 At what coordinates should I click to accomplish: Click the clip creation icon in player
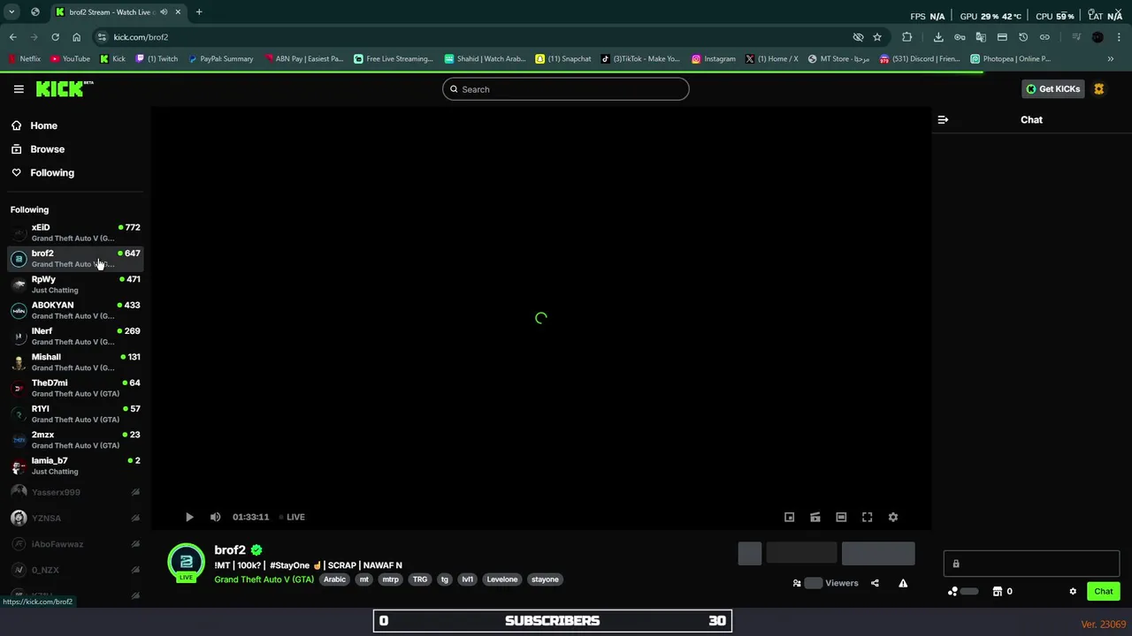pos(815,518)
